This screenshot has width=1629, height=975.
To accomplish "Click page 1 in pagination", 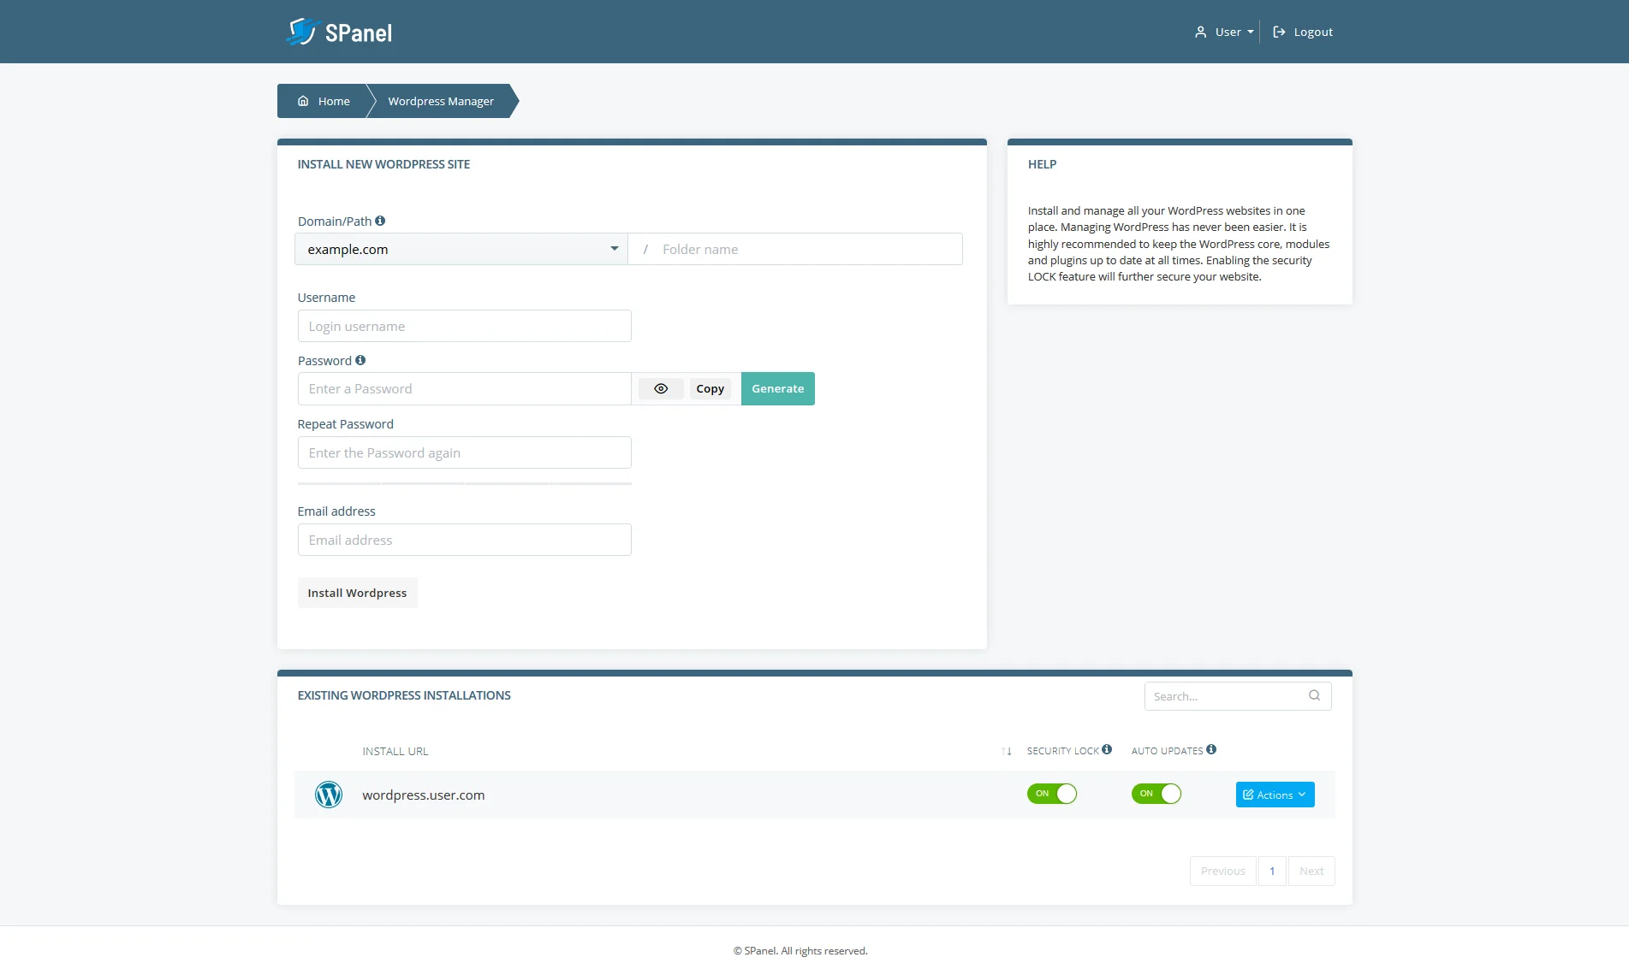I will click(1272, 871).
